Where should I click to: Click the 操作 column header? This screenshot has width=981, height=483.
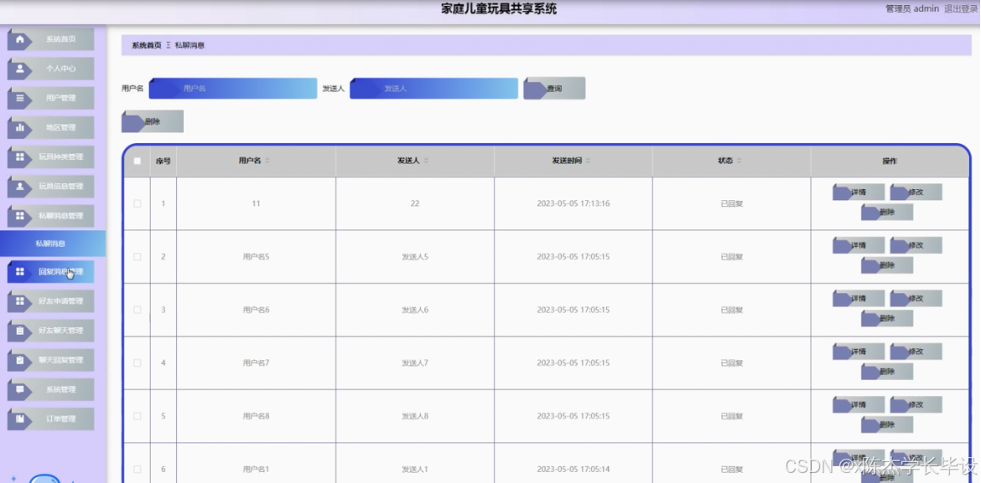click(x=889, y=161)
